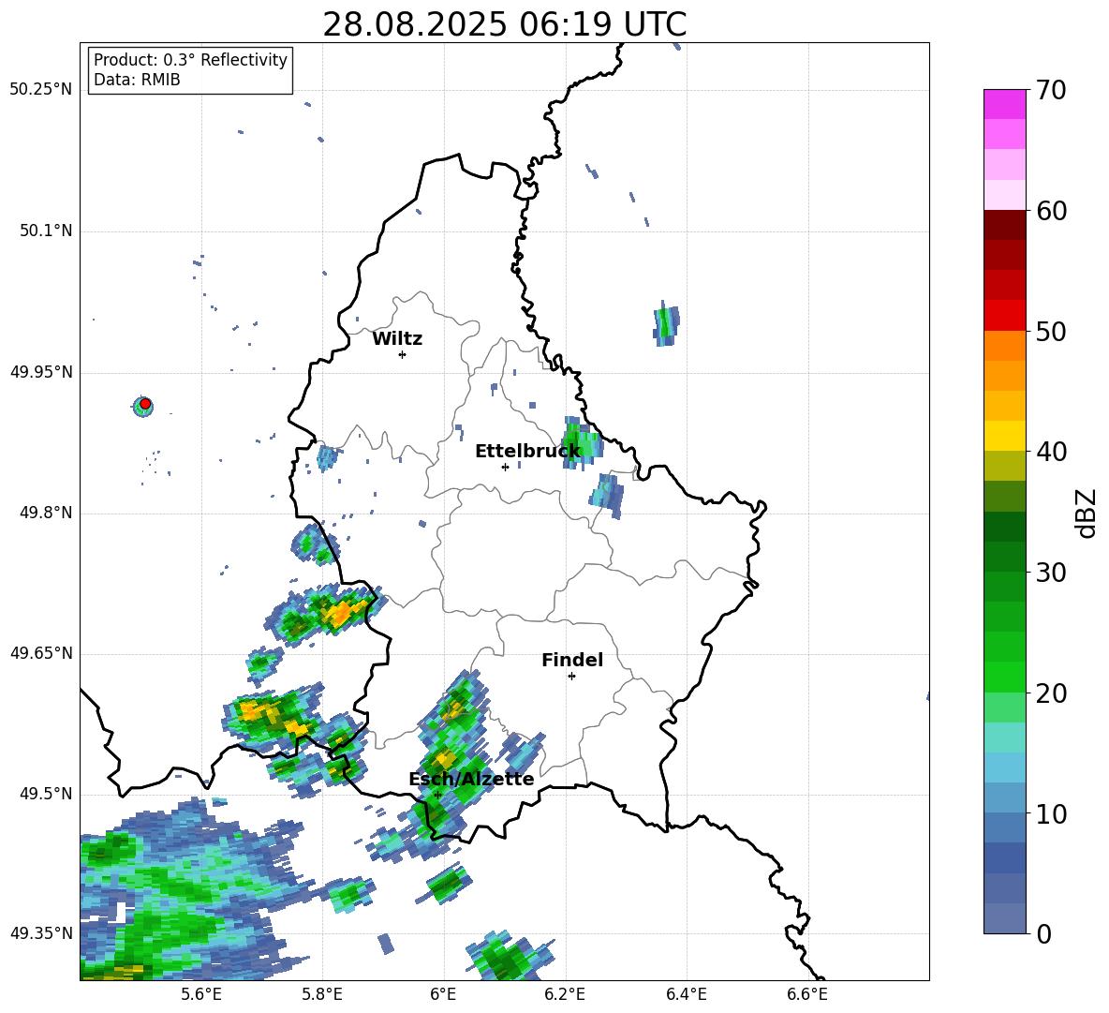Click the 28.08.2025 06:19 UTC title

click(x=504, y=24)
